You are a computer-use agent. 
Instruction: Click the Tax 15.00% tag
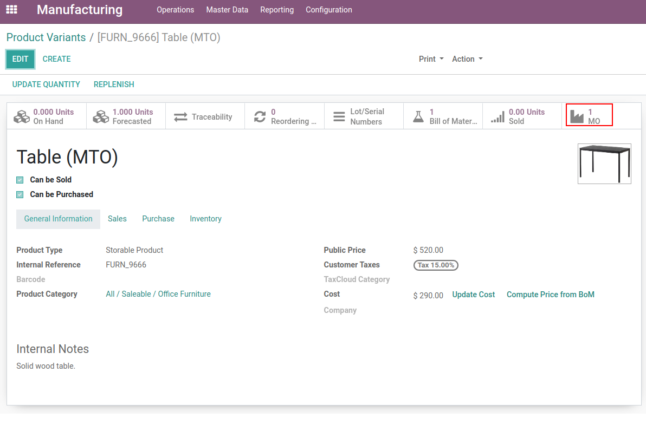pos(436,265)
